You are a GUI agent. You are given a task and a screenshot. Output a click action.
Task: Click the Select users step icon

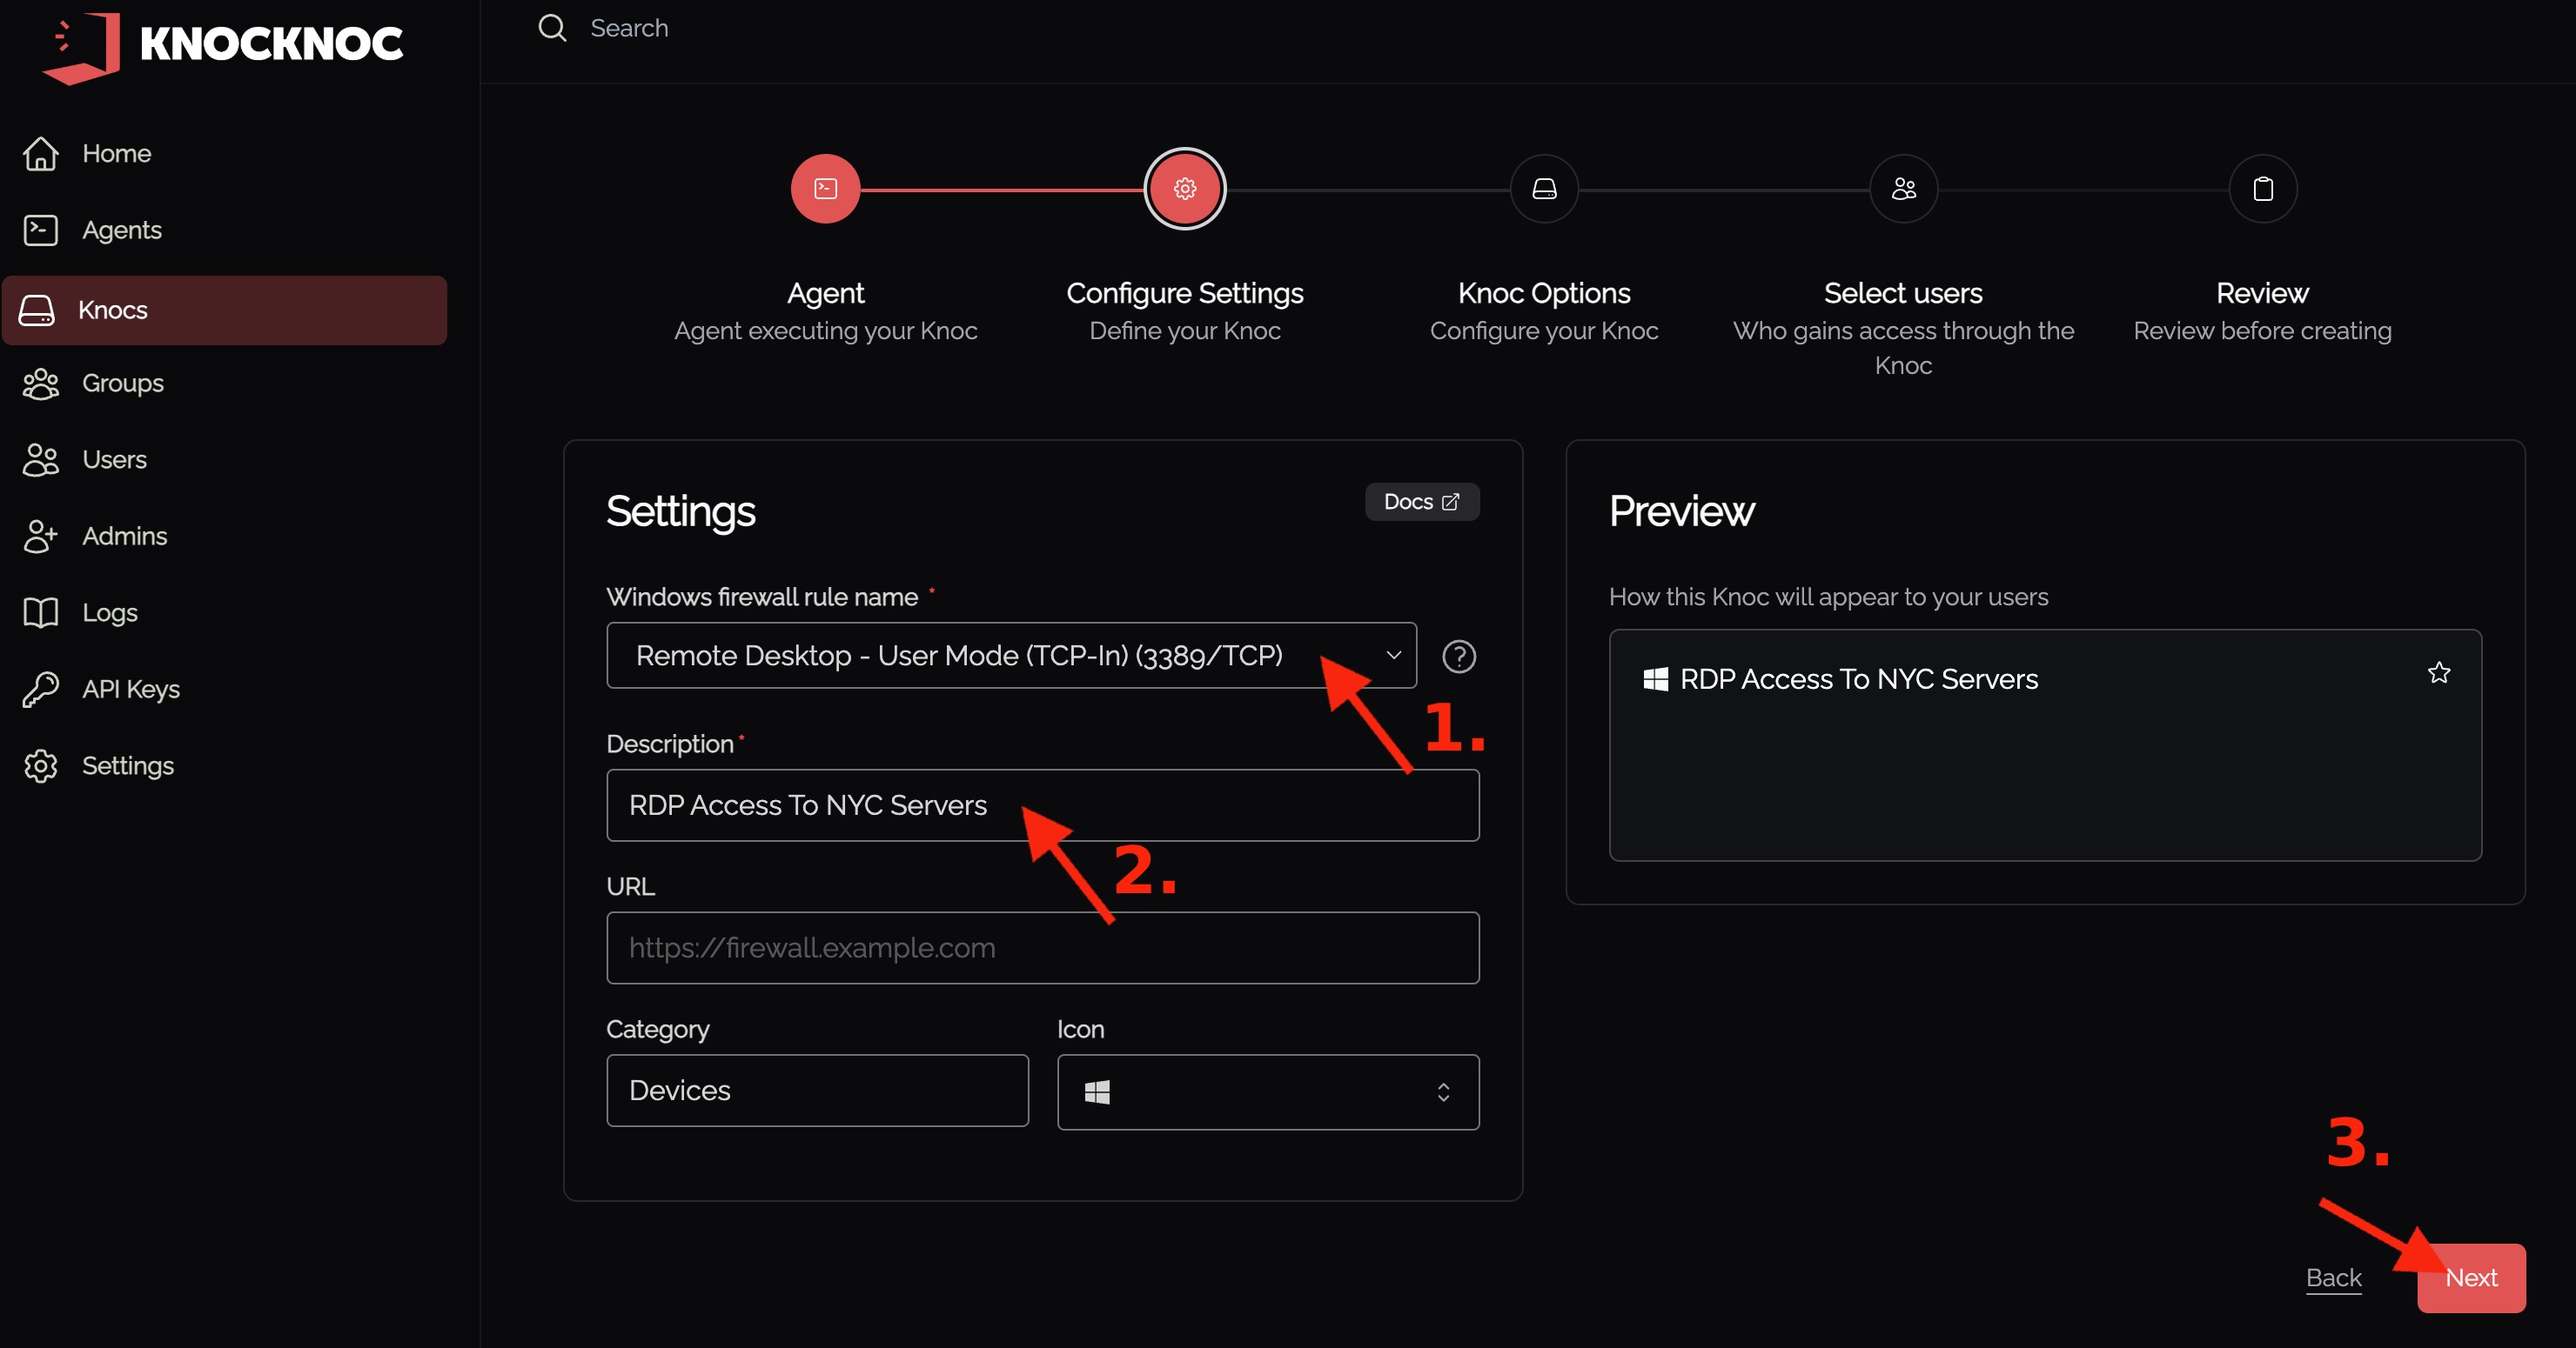[1902, 189]
